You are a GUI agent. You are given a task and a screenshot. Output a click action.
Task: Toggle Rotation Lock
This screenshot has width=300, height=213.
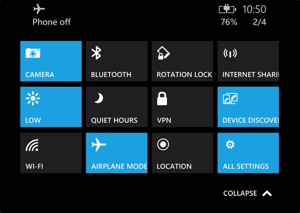point(182,61)
